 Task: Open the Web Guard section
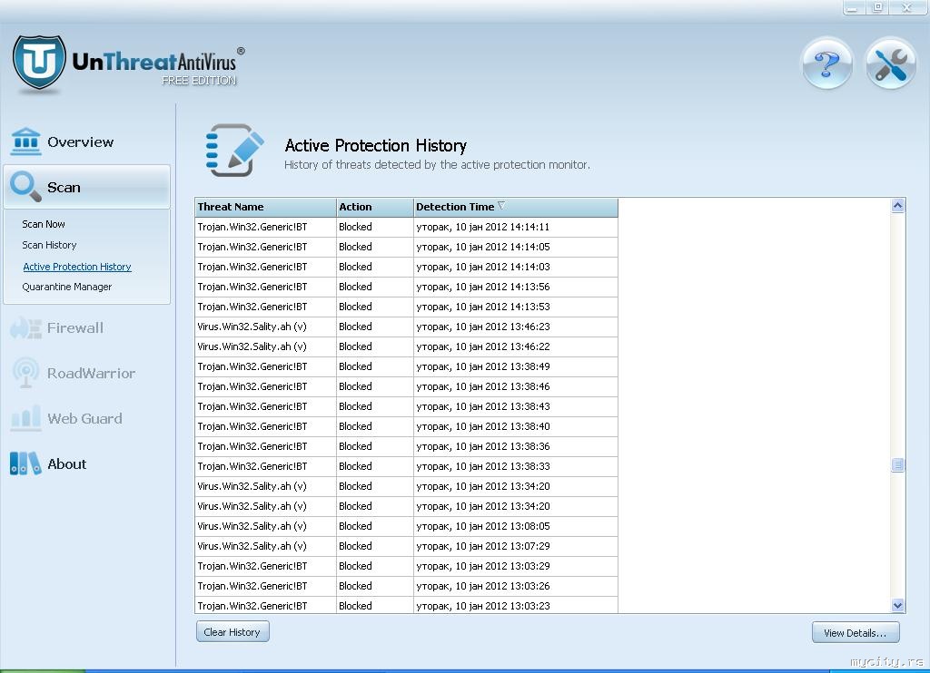[x=84, y=418]
